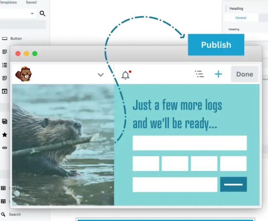Click the bottom email input field

click(x=175, y=184)
